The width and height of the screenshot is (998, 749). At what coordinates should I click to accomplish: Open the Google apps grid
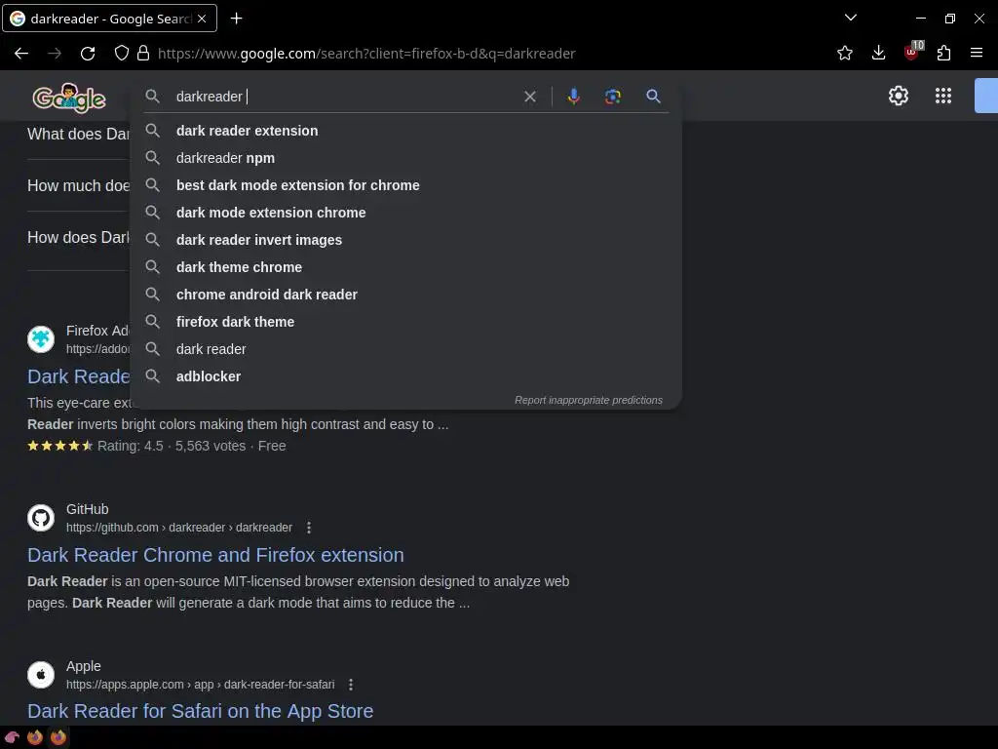943,96
